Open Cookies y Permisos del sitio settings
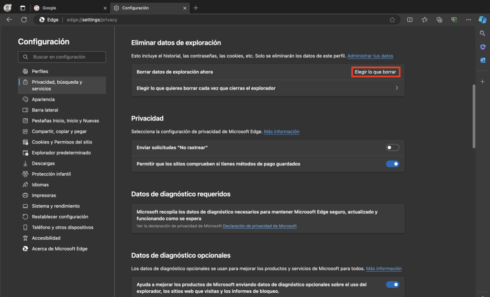490x297 pixels. [62, 142]
